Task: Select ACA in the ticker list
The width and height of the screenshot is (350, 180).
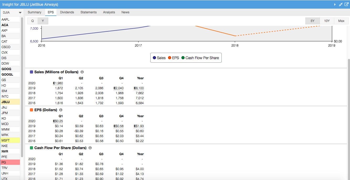Action: (10, 25)
